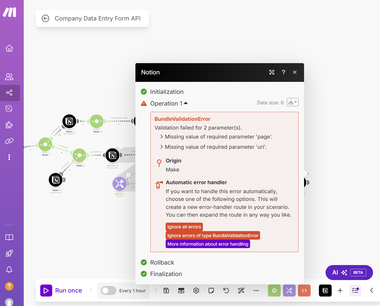Open the puzzle-piece Templates icon

tap(9, 125)
